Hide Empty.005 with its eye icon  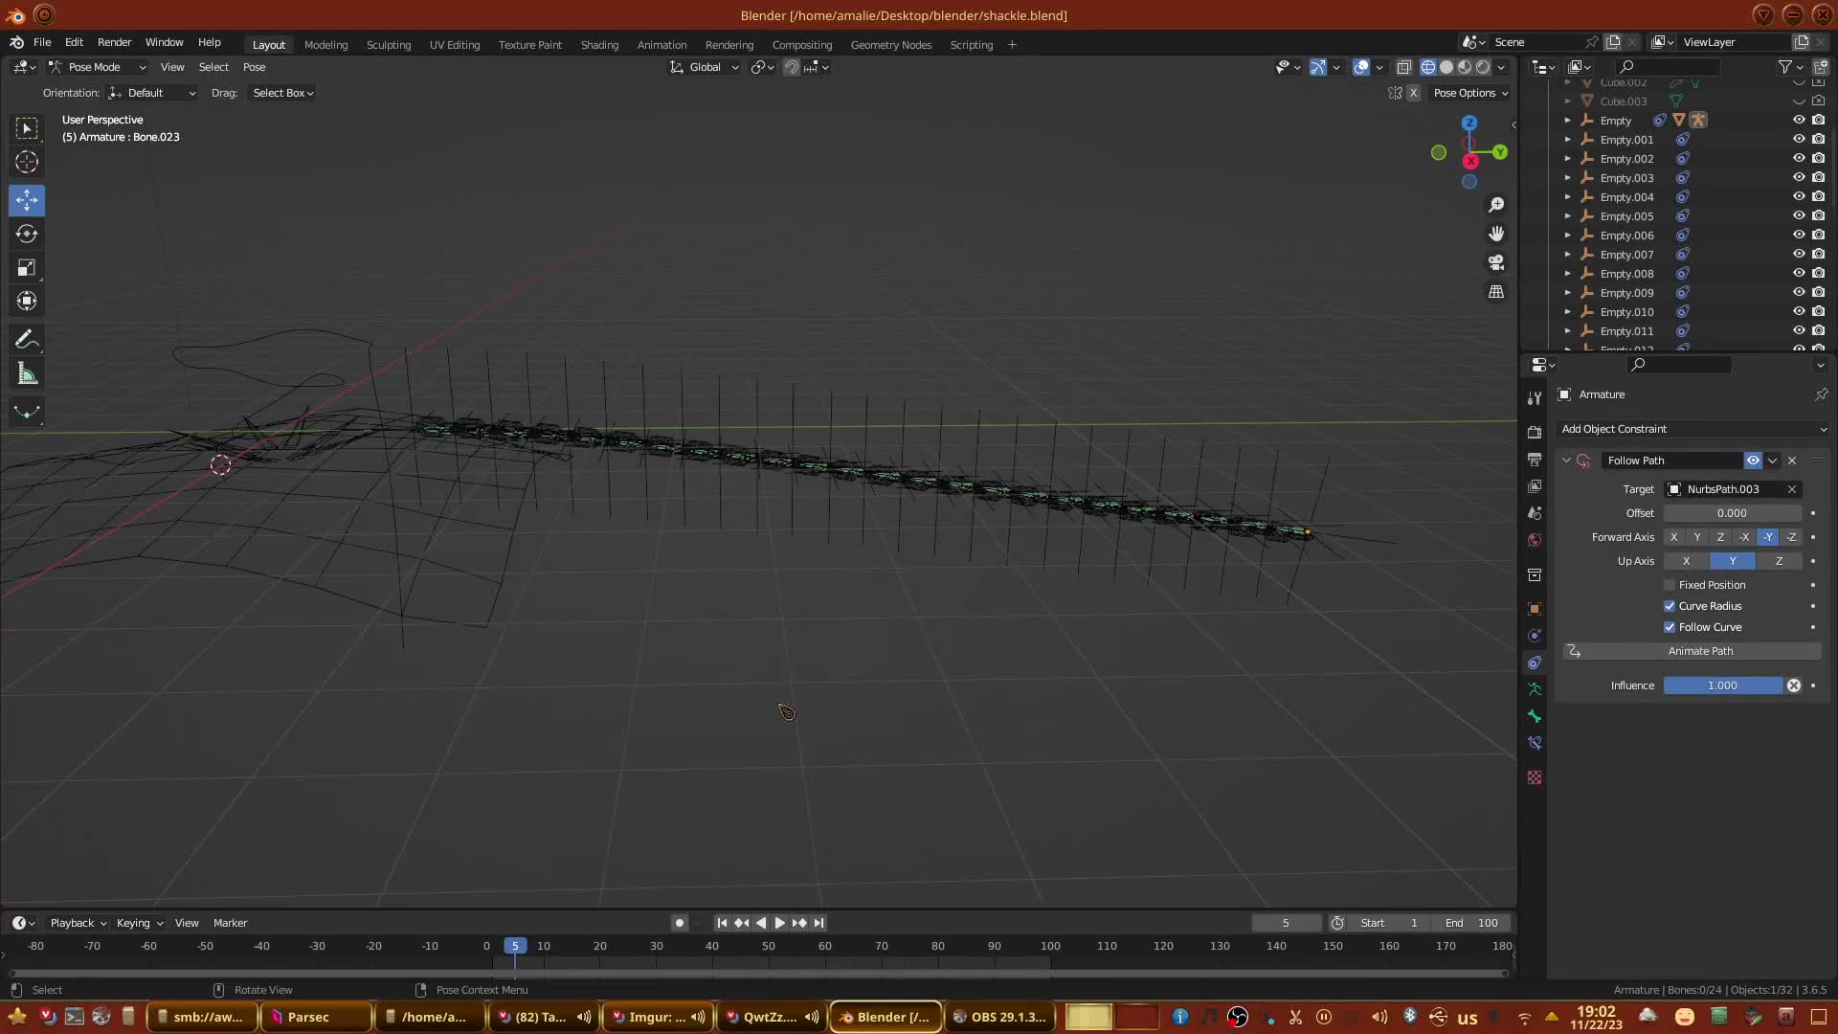[x=1799, y=216]
